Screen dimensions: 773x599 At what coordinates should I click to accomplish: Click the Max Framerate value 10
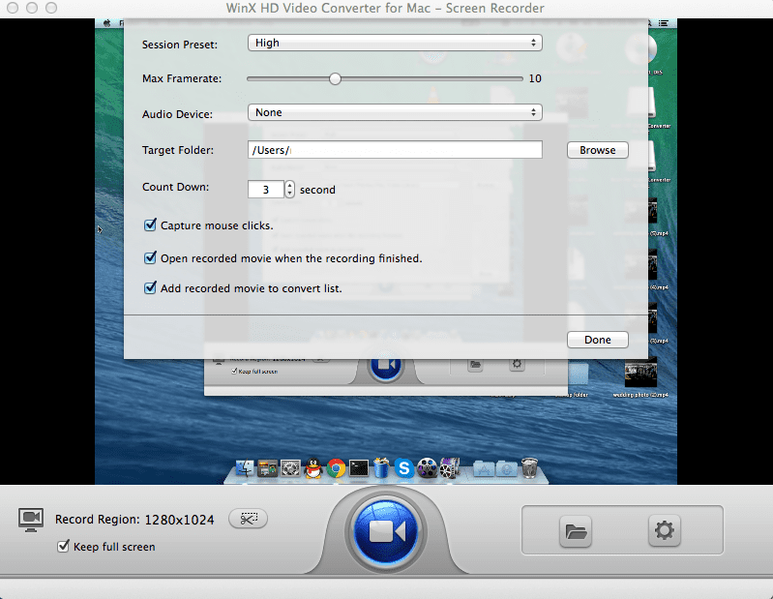click(x=535, y=79)
